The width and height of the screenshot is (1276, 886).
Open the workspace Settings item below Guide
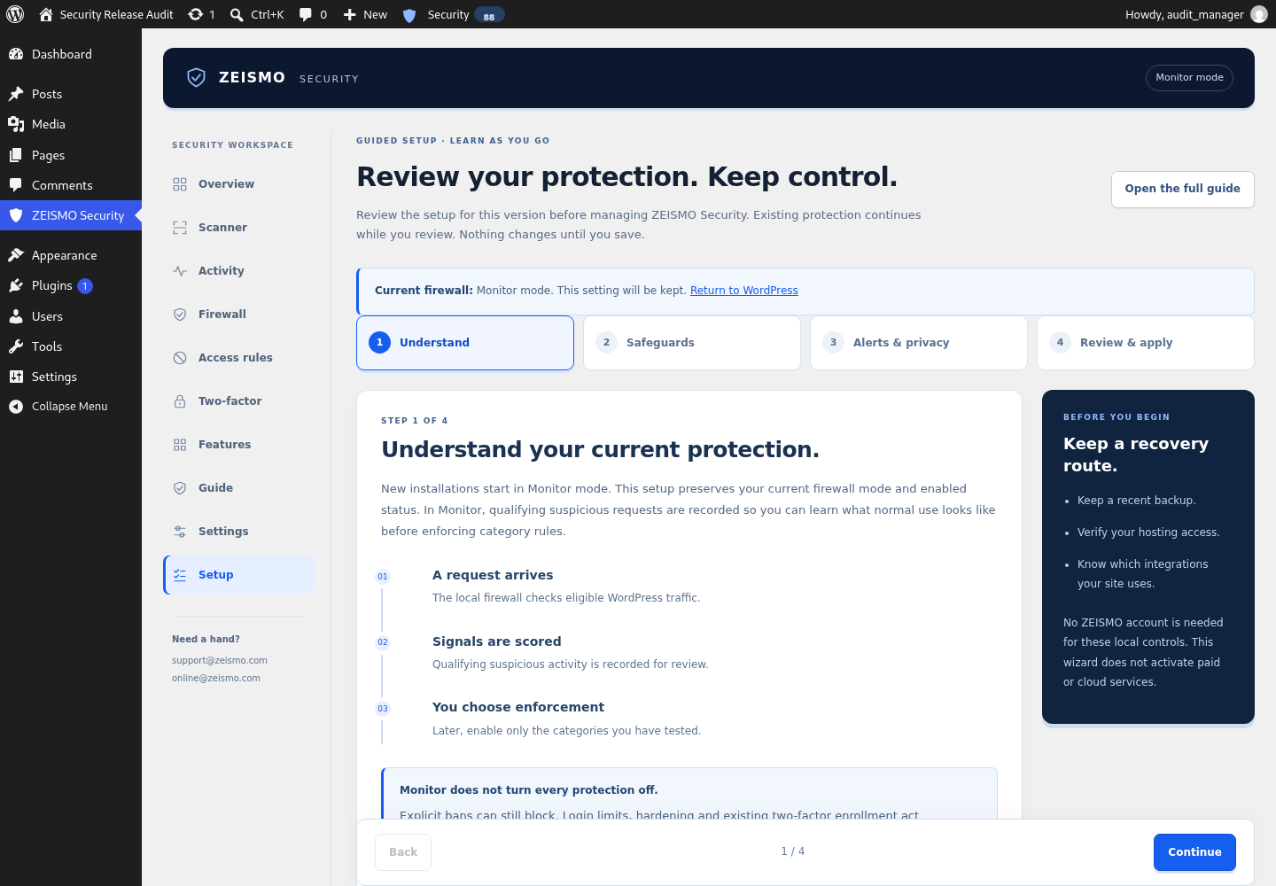[x=239, y=532]
